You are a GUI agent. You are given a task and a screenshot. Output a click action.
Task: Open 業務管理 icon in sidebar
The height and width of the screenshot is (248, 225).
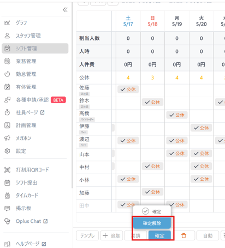click(7, 61)
